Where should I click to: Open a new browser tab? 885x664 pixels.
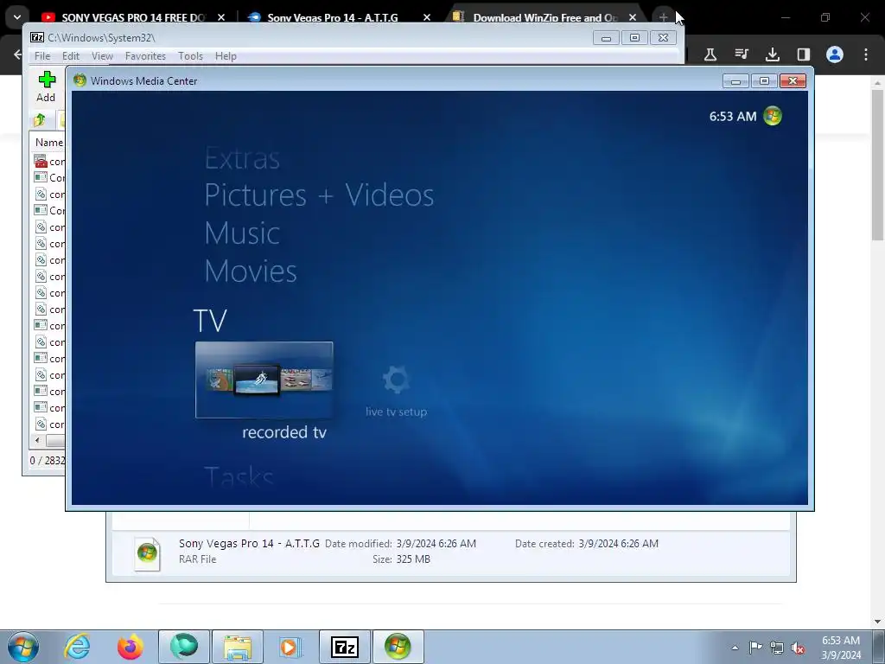663,17
